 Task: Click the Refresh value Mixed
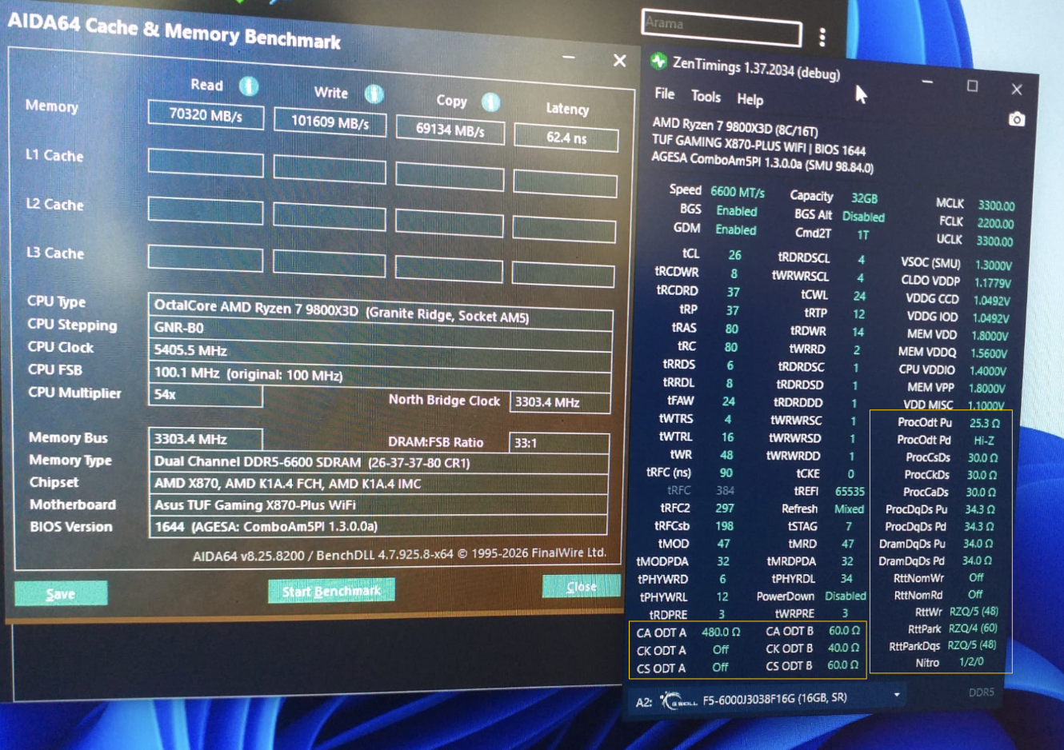[849, 509]
